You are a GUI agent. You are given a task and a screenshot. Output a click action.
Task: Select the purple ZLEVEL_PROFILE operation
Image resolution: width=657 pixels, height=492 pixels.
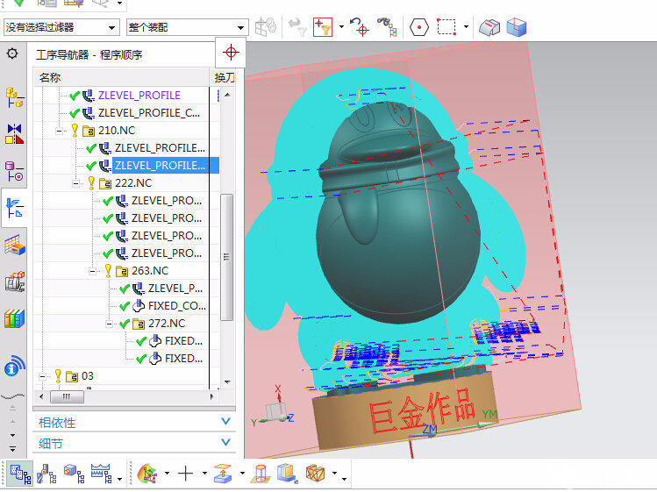[139, 96]
